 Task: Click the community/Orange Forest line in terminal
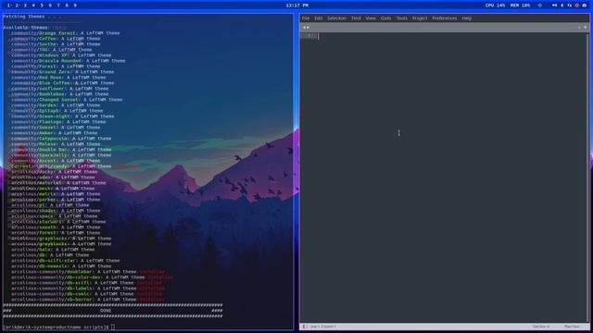pyautogui.click(x=65, y=33)
